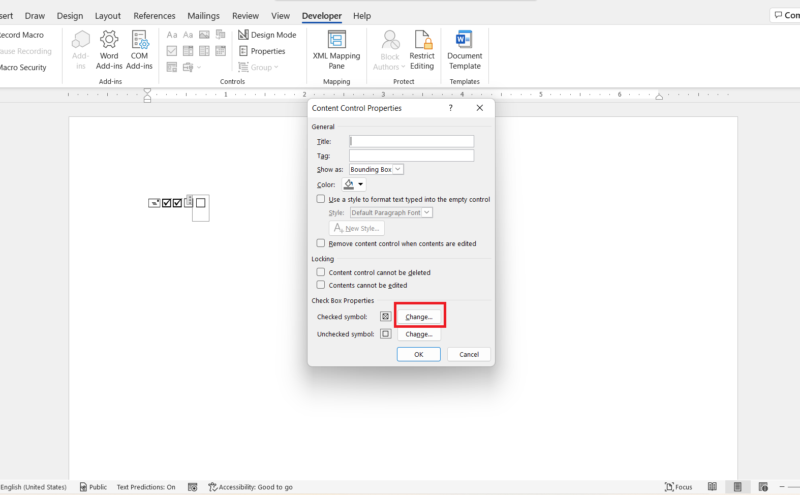
Task: Click into the Title field
Action: tap(412, 141)
